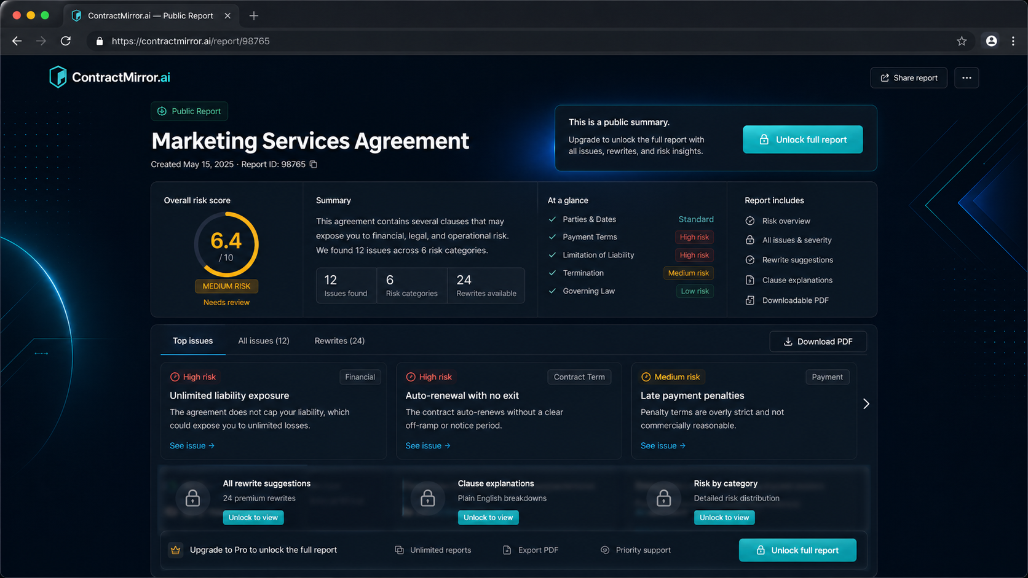Reload the page
Screen dimensions: 1028x578
66,41
